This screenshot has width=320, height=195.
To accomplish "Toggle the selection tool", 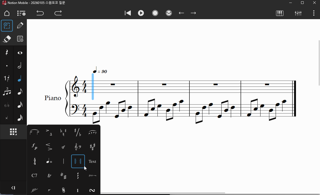I will pyautogui.click(x=7, y=26).
